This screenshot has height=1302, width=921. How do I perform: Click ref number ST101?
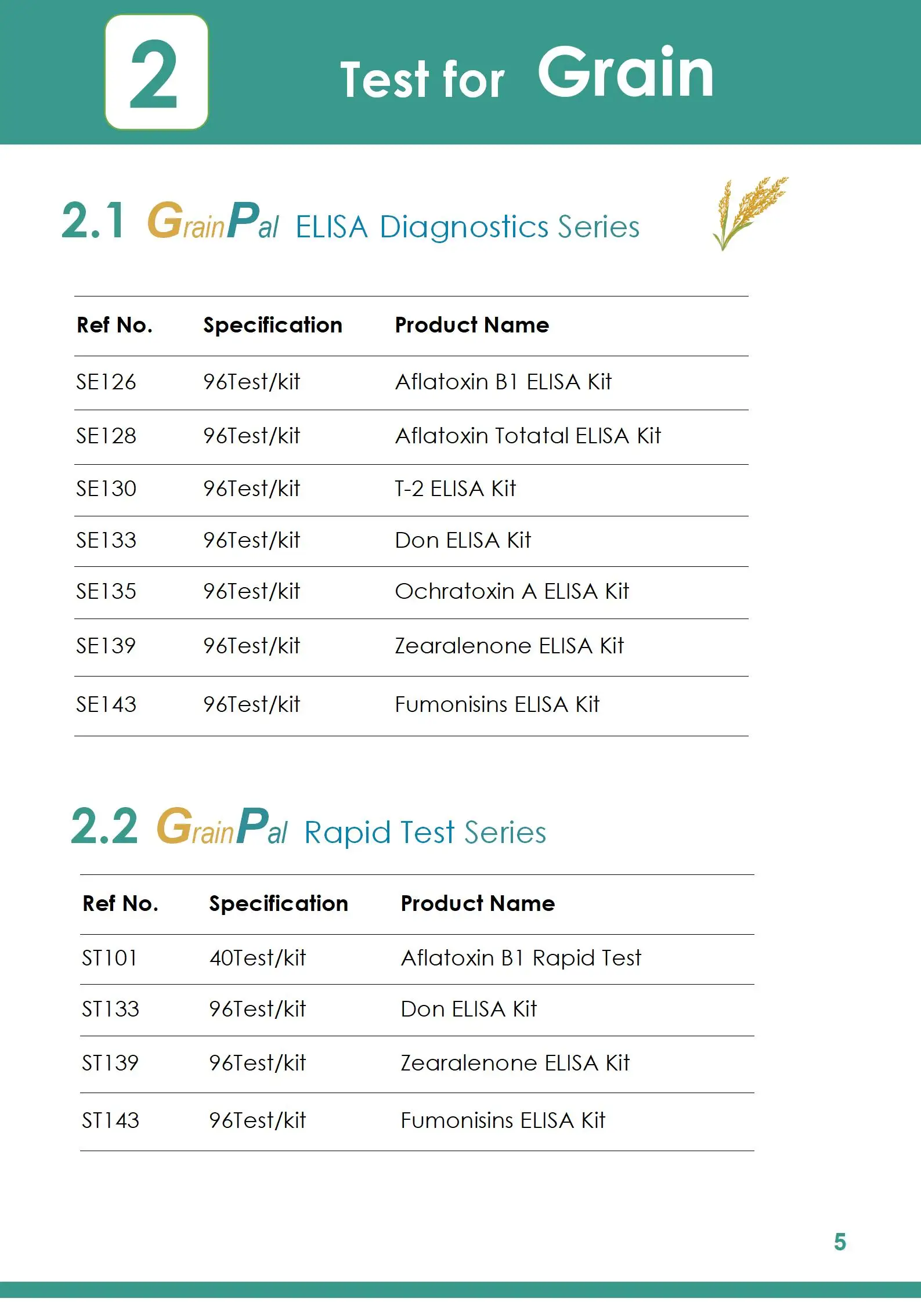point(110,959)
